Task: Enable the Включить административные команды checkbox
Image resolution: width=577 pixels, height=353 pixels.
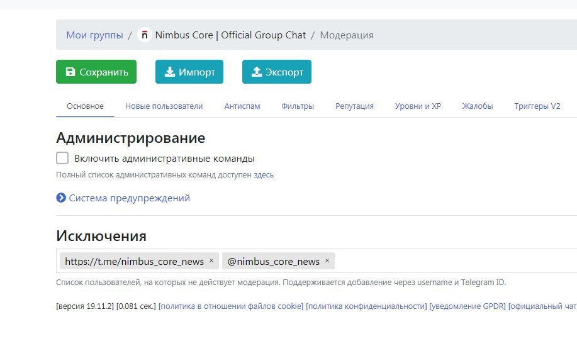Action: [62, 158]
